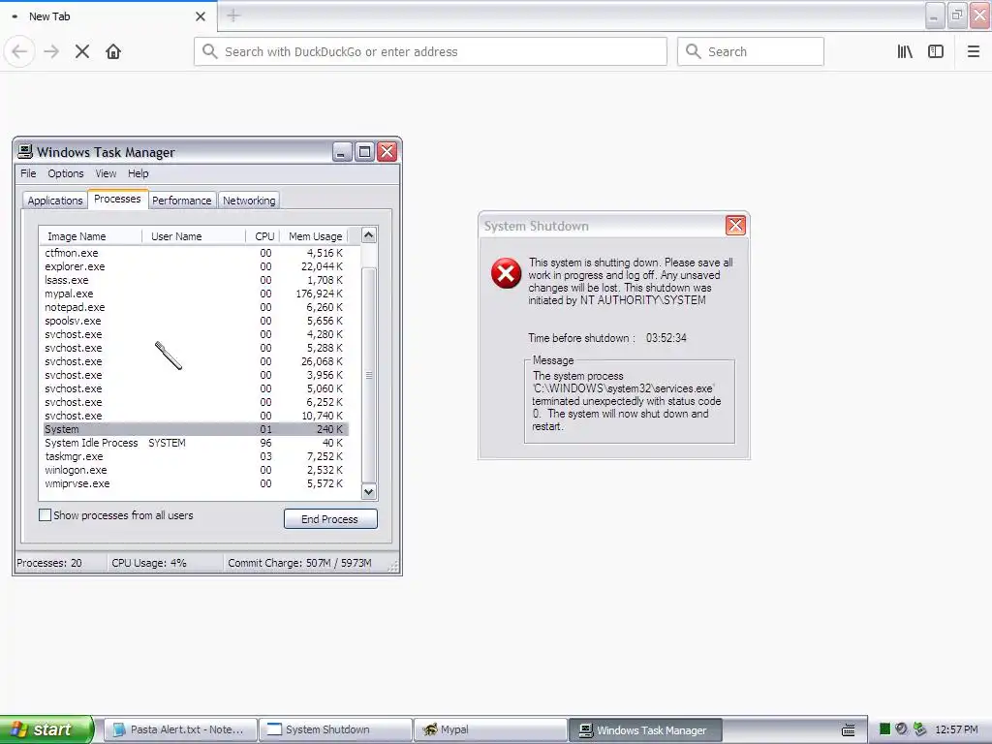The height and width of the screenshot is (744, 992).
Task: Open the browser home page icon
Action: pyautogui.click(x=113, y=51)
